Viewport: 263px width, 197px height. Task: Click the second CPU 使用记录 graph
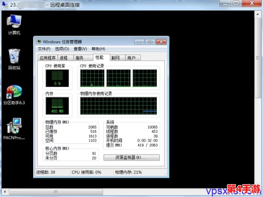click(x=118, y=78)
